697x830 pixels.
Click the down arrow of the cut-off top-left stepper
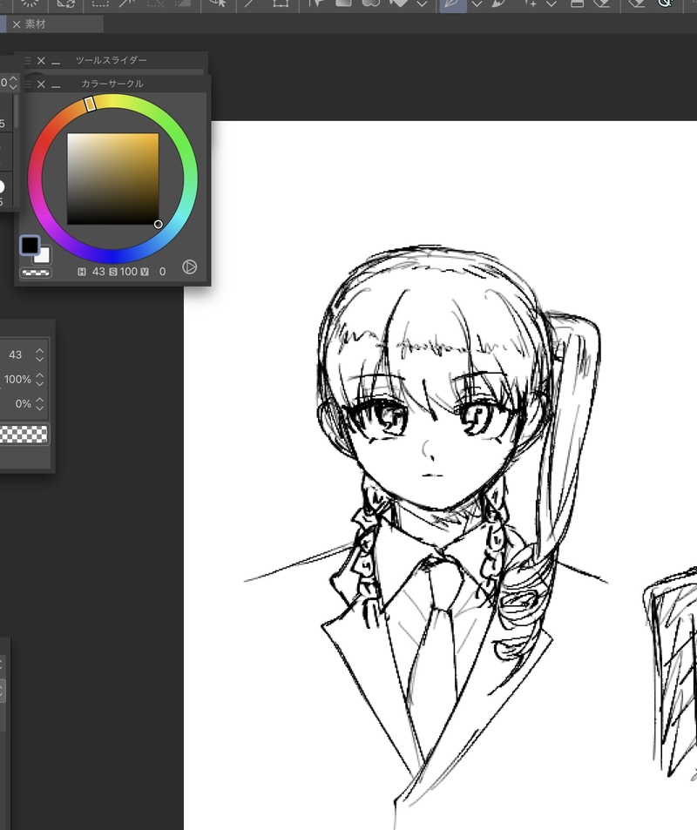click(x=13, y=87)
